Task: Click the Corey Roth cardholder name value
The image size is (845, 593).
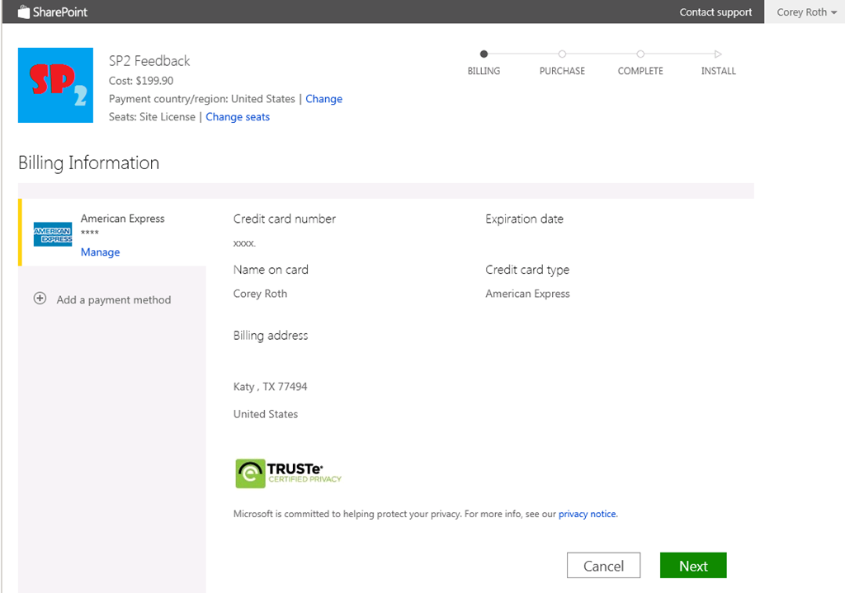Action: point(260,294)
